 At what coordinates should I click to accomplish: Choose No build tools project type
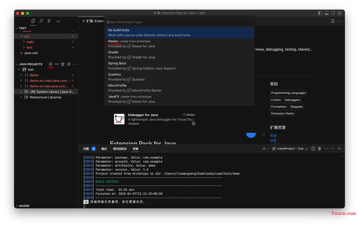pyautogui.click(x=179, y=33)
